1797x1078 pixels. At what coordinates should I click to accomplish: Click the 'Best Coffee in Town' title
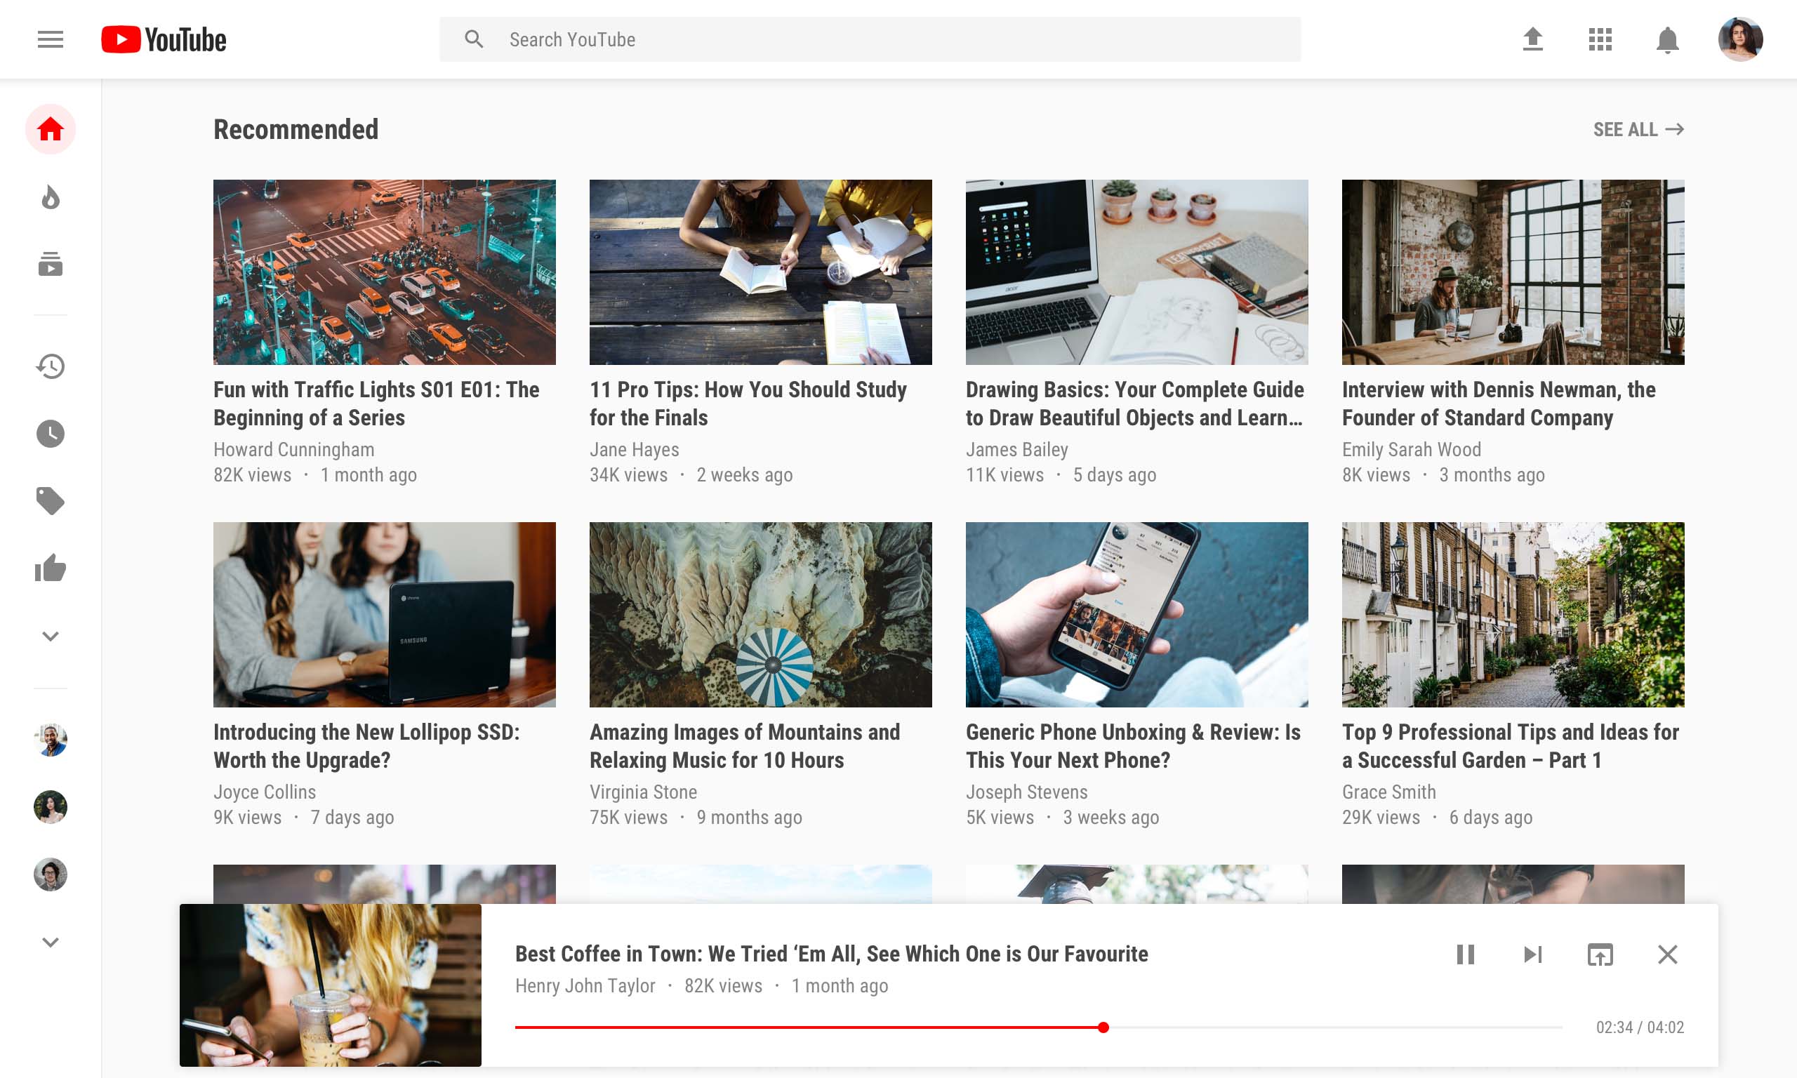pos(831,954)
